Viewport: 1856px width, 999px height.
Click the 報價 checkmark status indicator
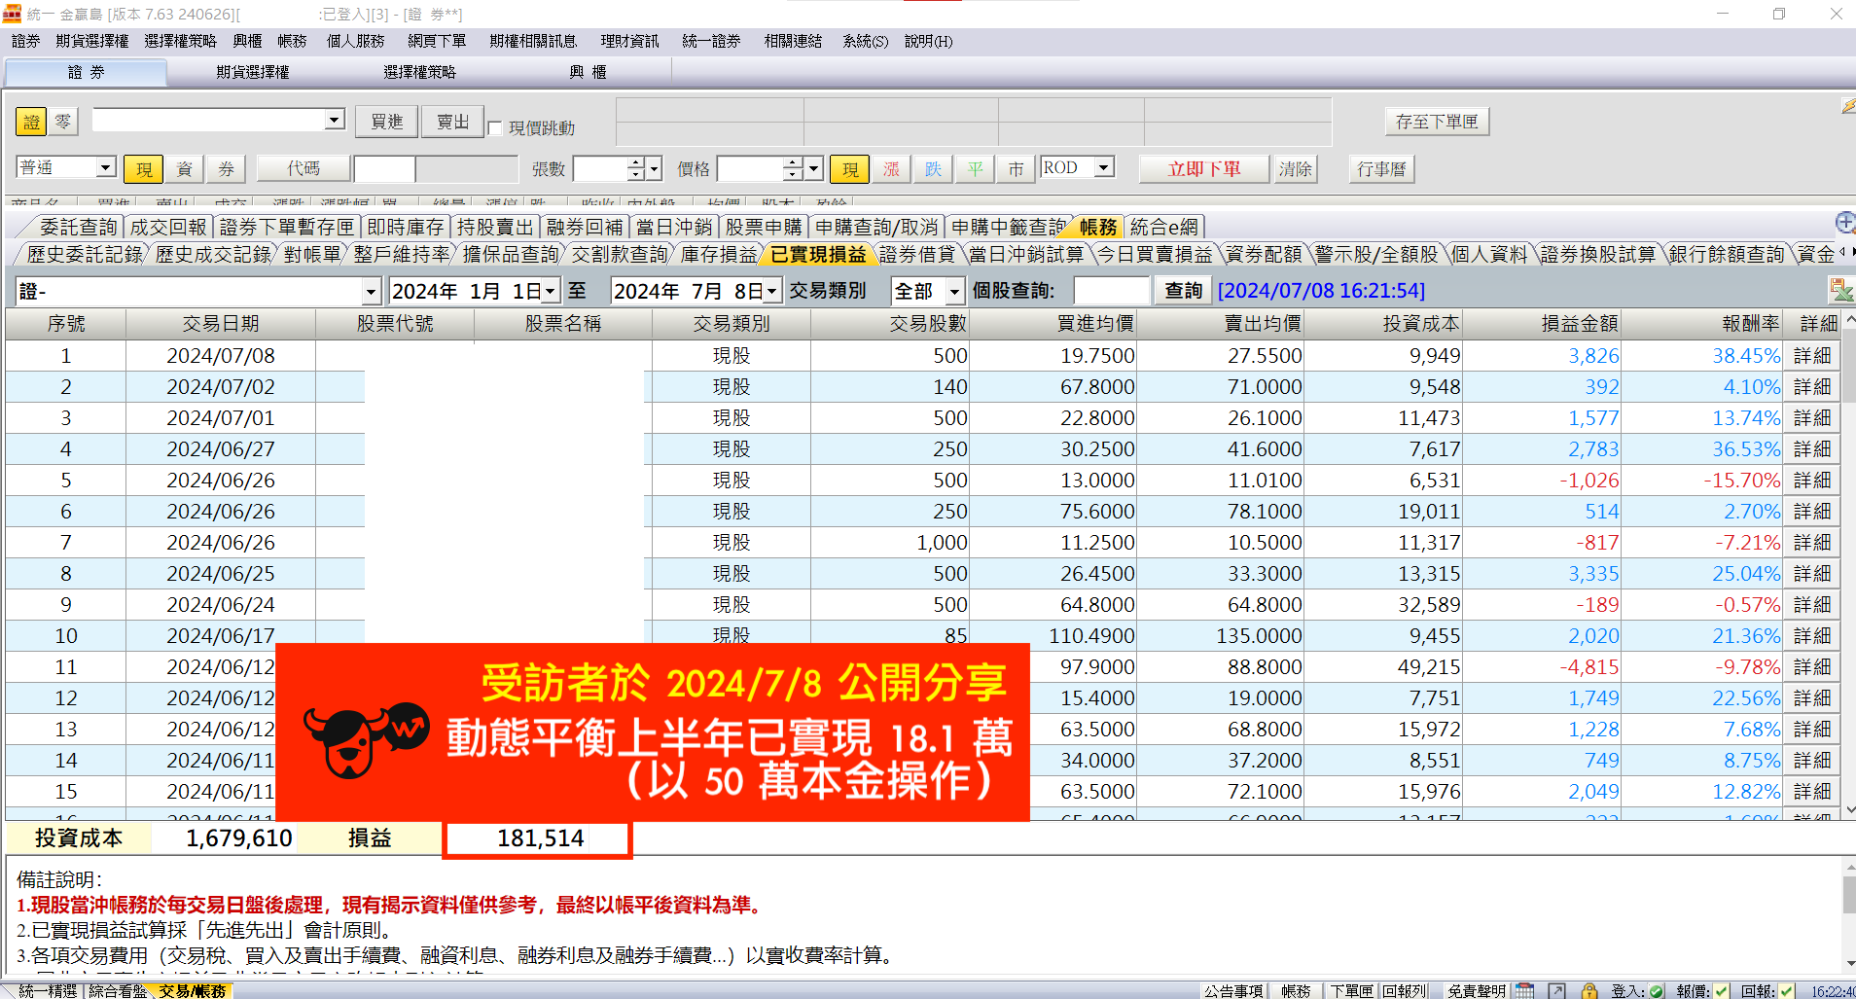(x=1722, y=991)
